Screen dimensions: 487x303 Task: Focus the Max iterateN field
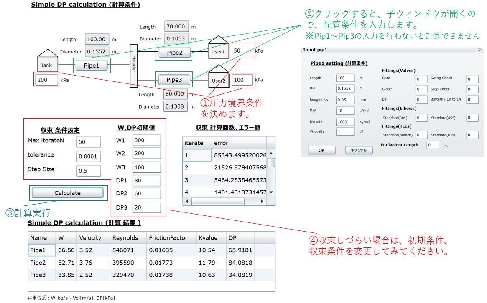(x=89, y=142)
